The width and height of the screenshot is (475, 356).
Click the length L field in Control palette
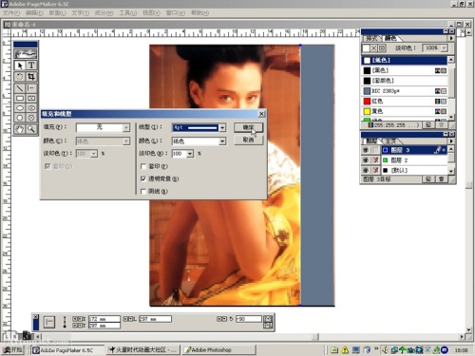155,319
